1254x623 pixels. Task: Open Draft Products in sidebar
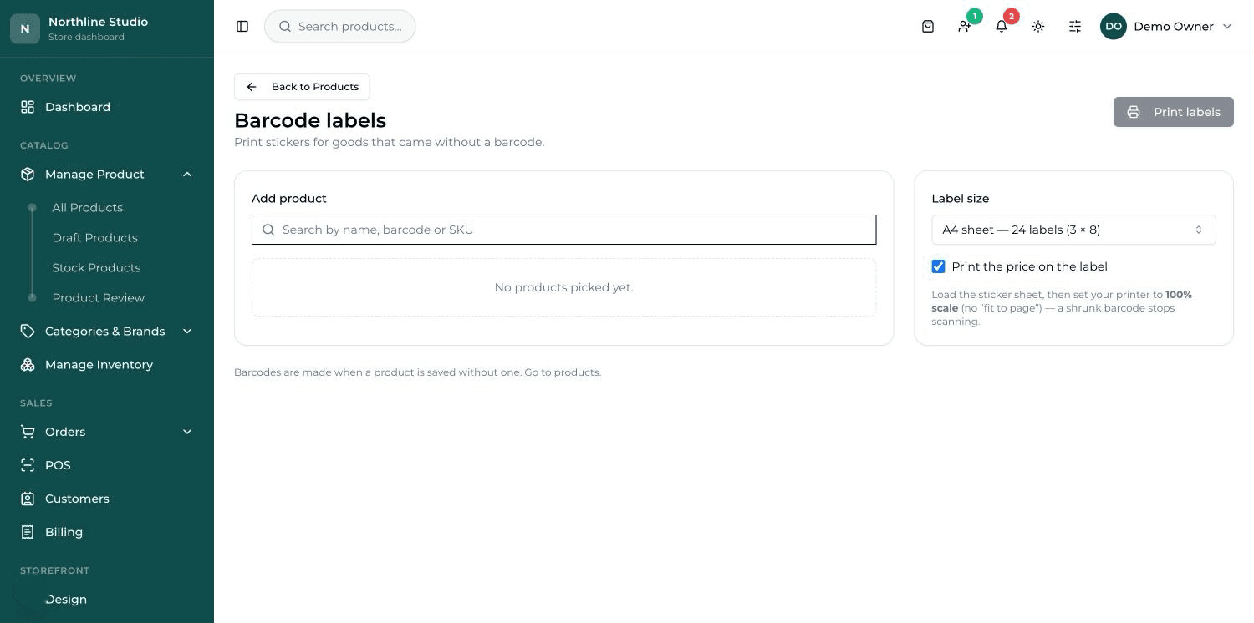pos(94,237)
